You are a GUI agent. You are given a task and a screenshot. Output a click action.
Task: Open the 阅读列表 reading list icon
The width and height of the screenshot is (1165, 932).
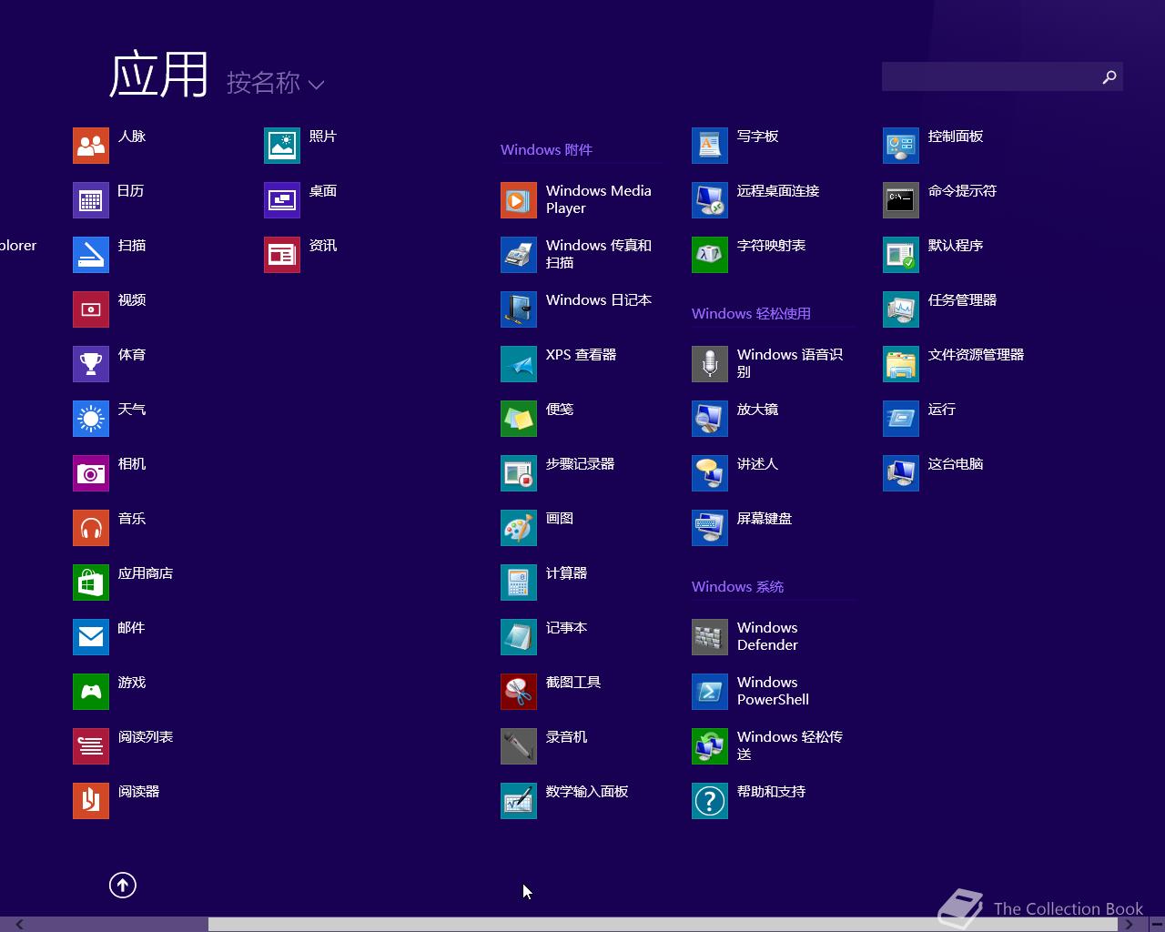[x=91, y=746]
